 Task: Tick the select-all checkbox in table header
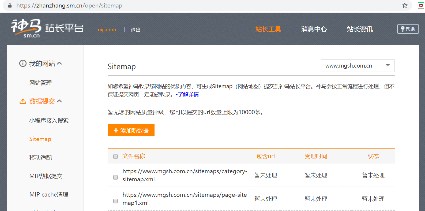tap(115, 156)
